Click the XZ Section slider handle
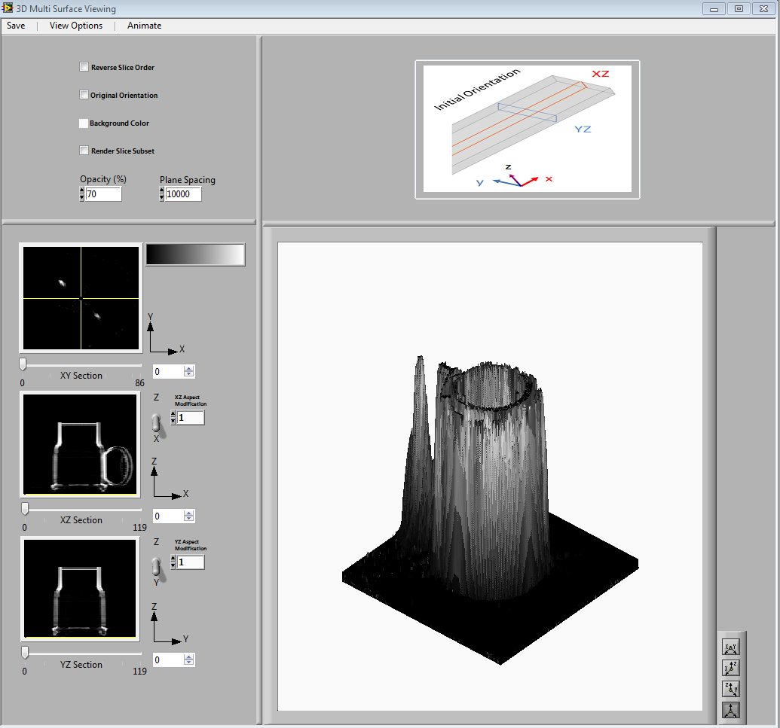Image resolution: width=780 pixels, height=728 pixels. [x=25, y=508]
